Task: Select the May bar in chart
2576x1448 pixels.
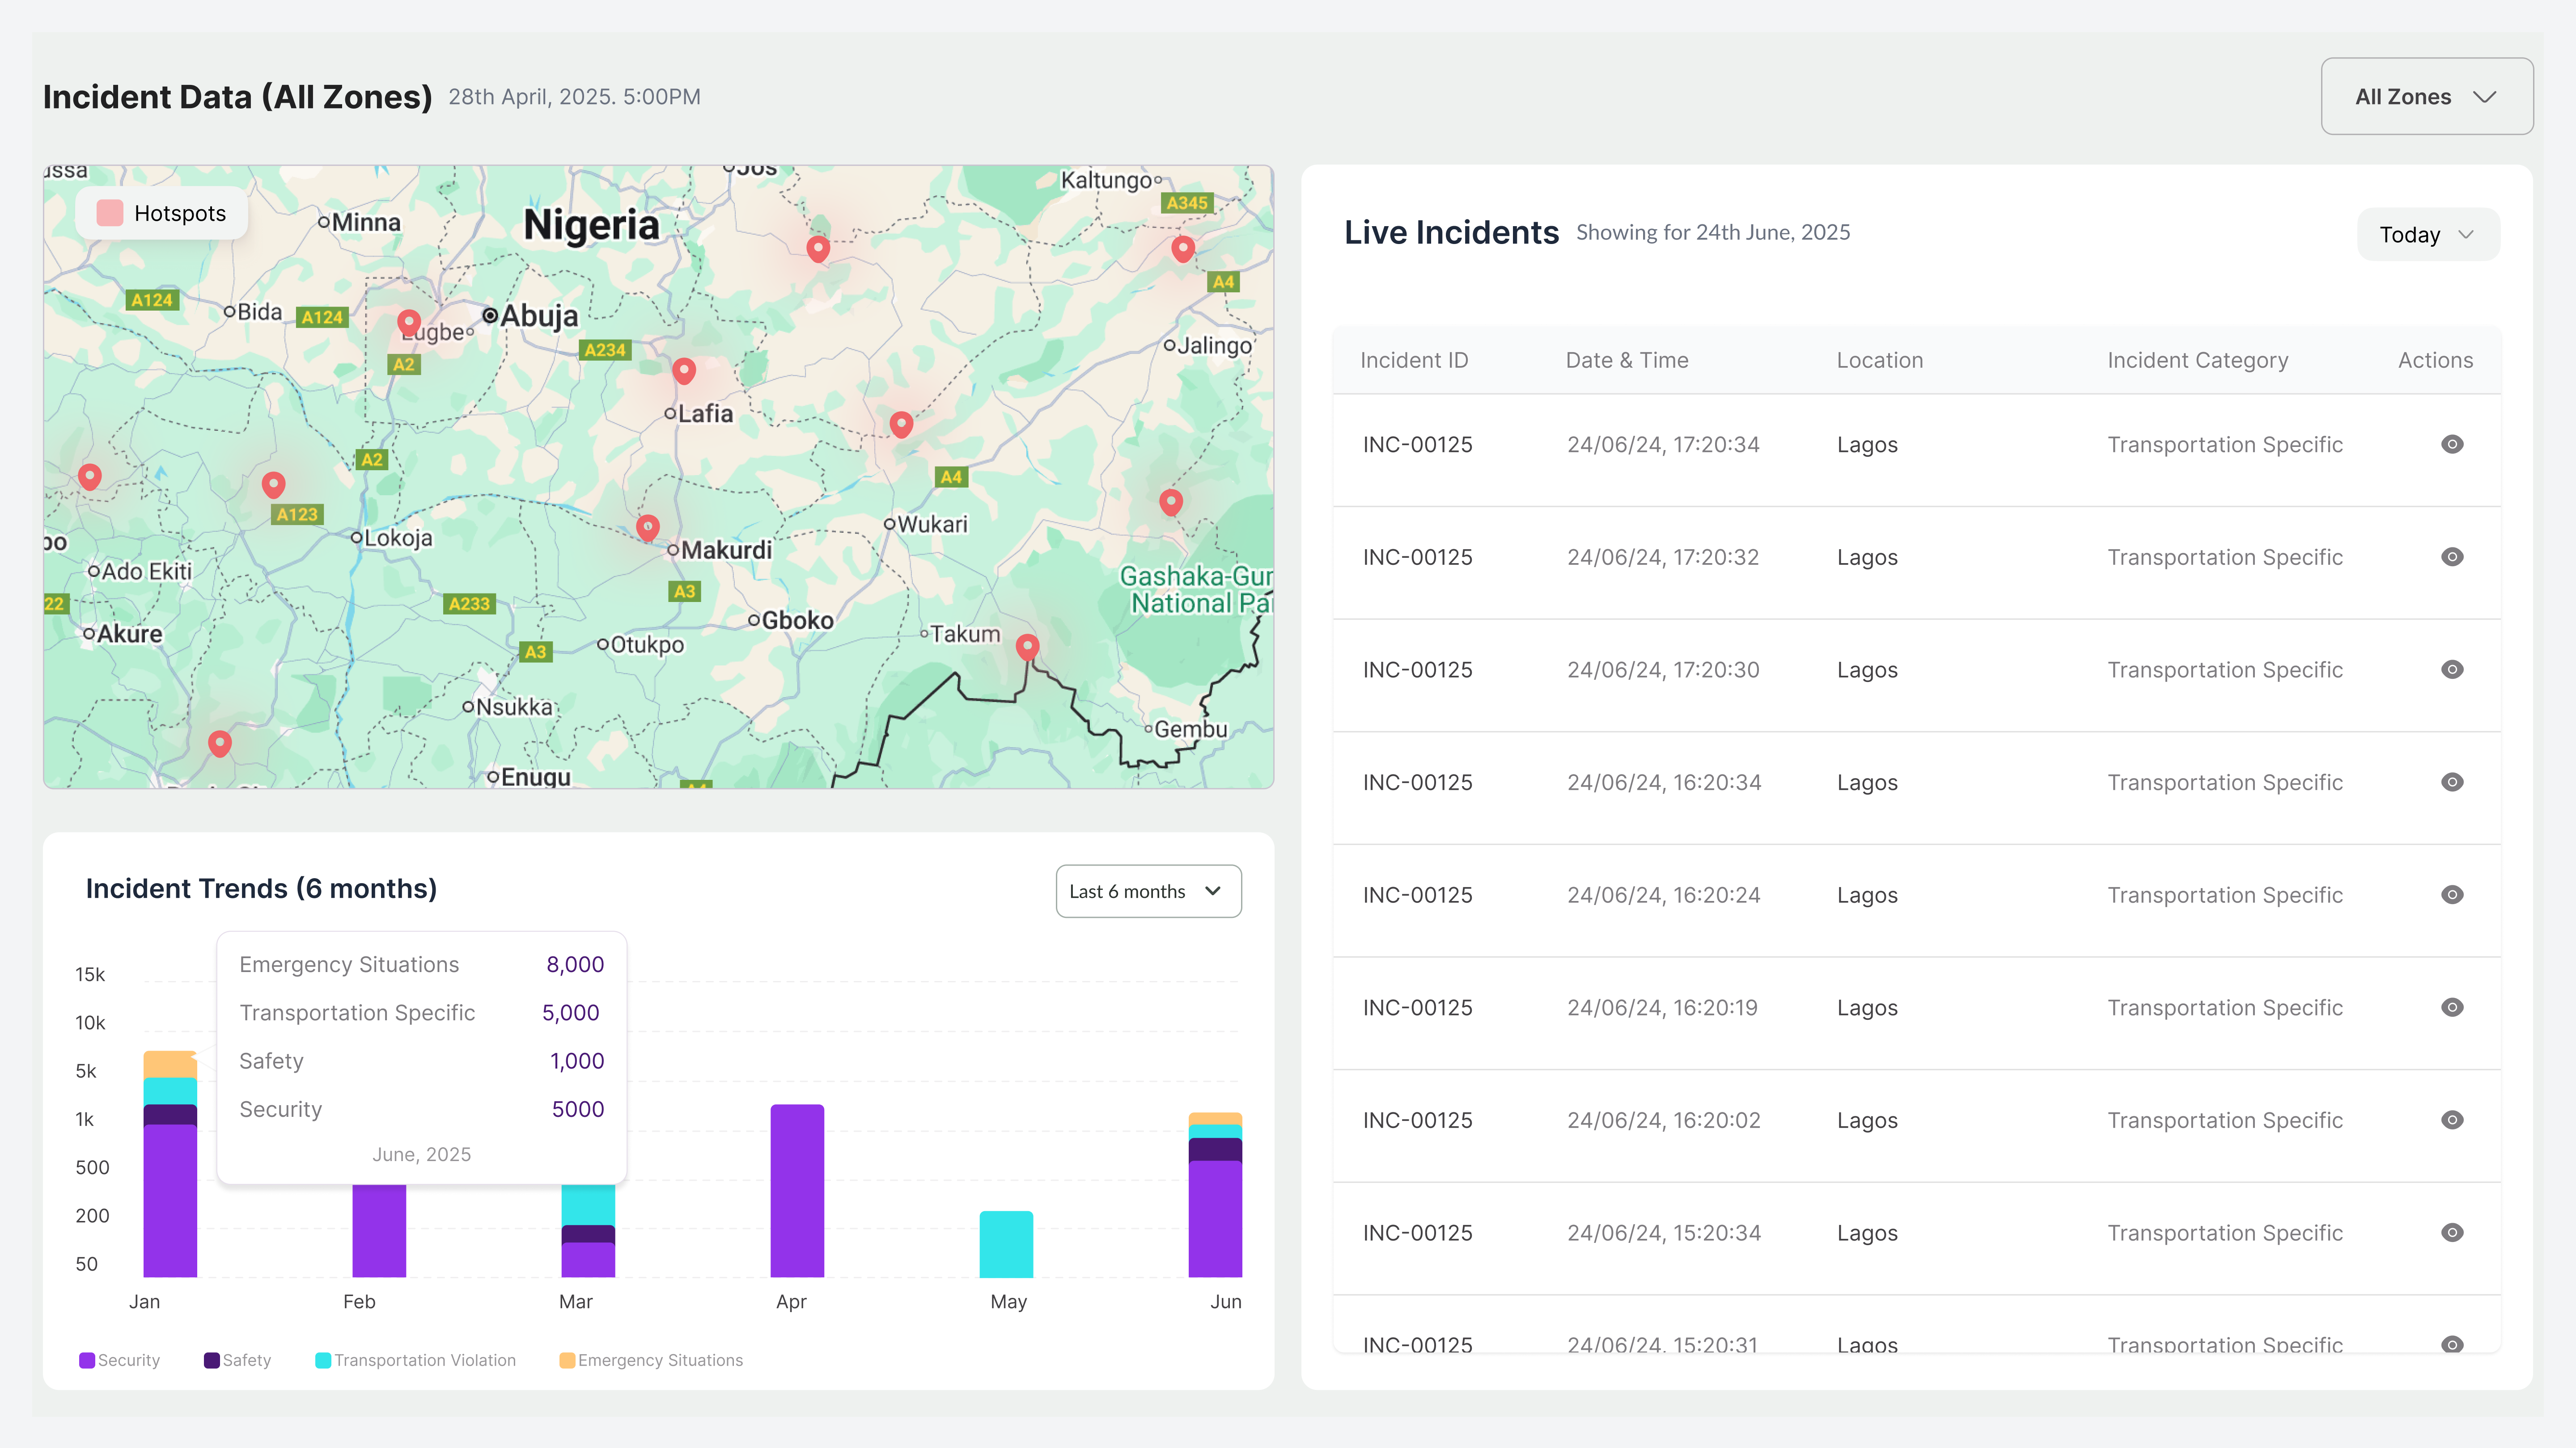Action: click(1006, 1244)
